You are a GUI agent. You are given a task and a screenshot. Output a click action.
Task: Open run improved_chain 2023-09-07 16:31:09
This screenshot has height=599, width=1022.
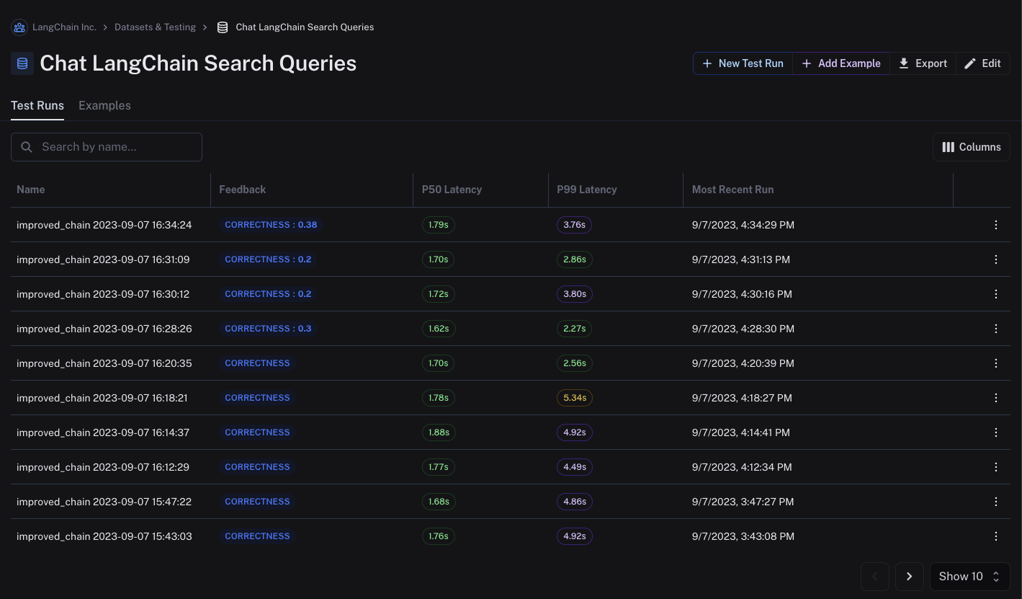point(103,259)
